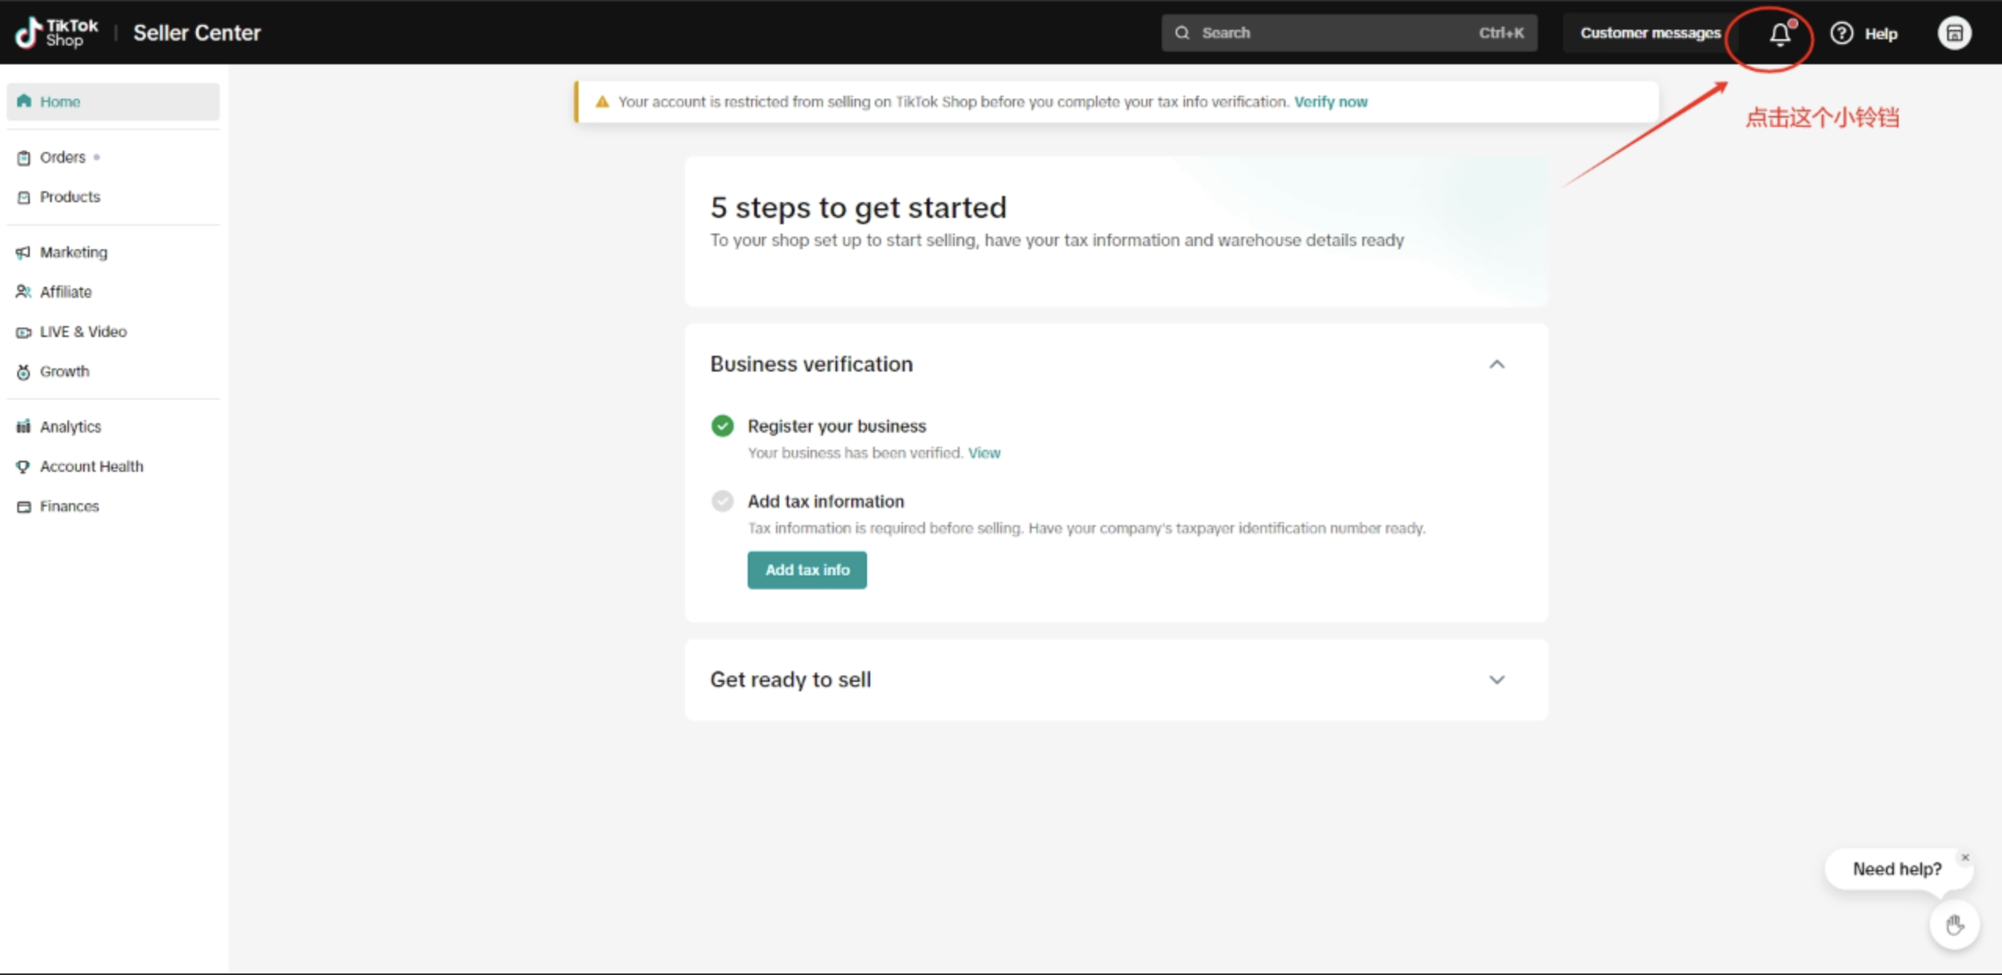Open Customer messages panel
This screenshot has height=975, width=2002.
click(1649, 32)
